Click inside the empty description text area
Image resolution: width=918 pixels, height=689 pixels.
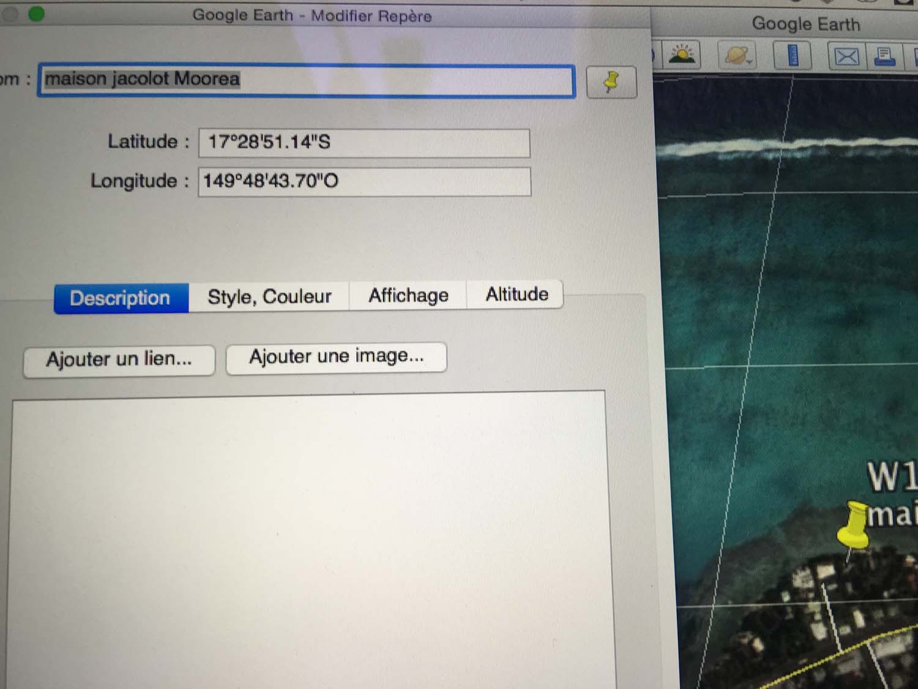pyautogui.click(x=309, y=539)
